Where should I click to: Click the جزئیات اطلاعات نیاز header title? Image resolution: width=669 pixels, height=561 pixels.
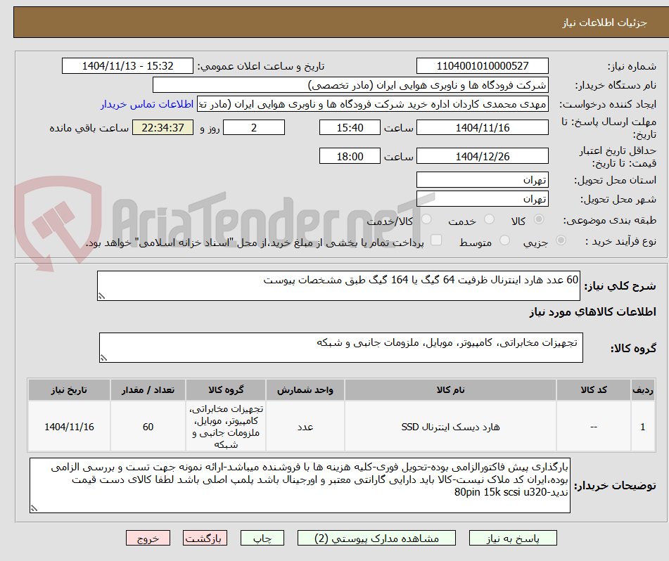click(604, 22)
